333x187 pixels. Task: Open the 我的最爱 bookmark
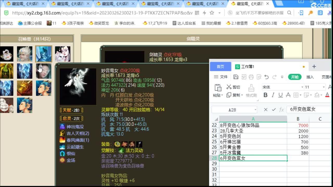pos(211,23)
